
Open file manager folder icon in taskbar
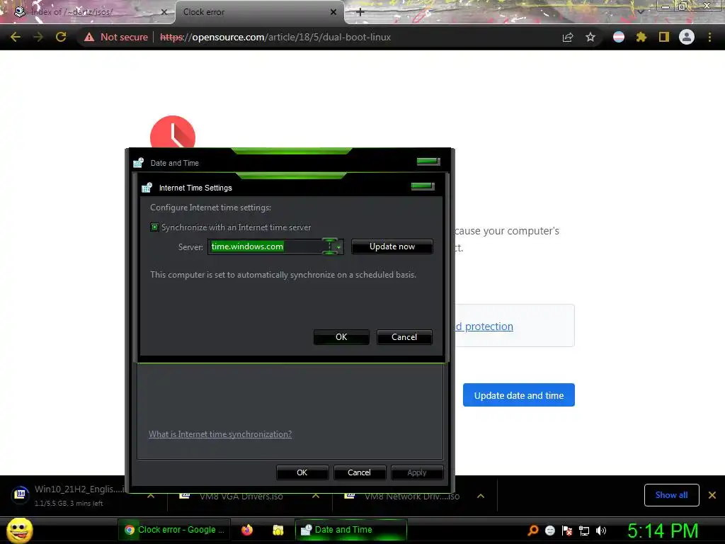(x=278, y=530)
